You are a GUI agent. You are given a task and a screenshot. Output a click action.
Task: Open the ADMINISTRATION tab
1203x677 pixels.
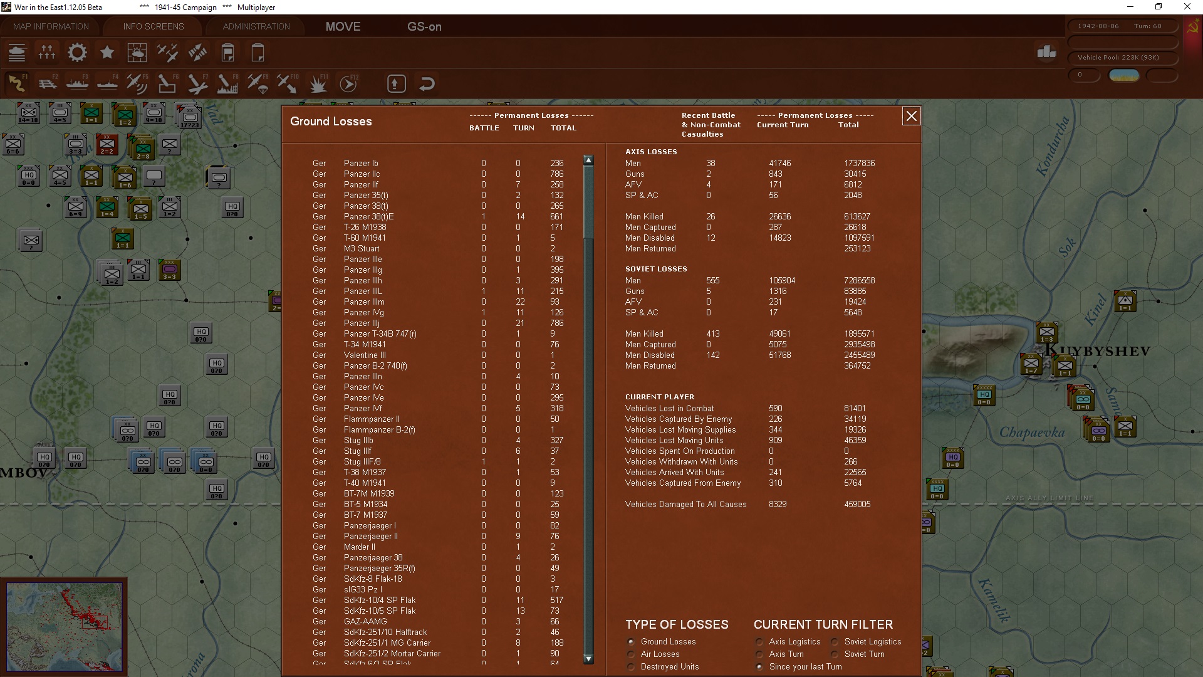coord(256,26)
